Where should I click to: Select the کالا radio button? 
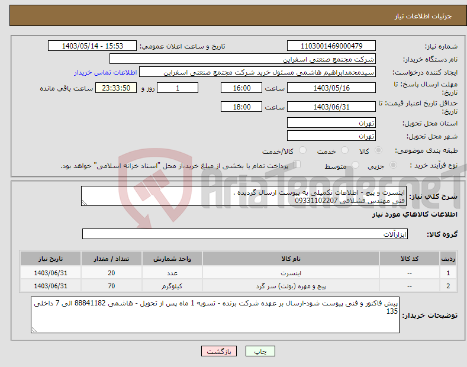tap(378, 150)
